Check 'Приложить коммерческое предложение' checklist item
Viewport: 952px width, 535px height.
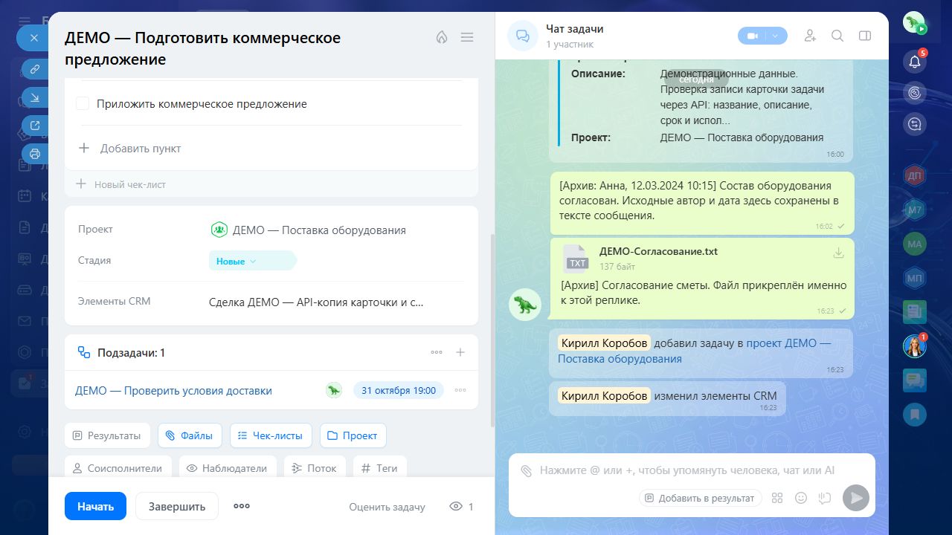[83, 104]
